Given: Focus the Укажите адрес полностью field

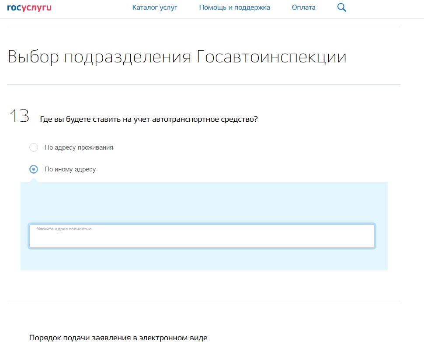Looking at the screenshot, I should 202,236.
